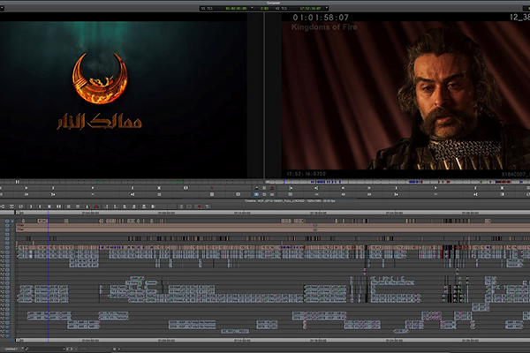
Task: Click the 17:52:16:07 timecode readout
Action: point(310,9)
